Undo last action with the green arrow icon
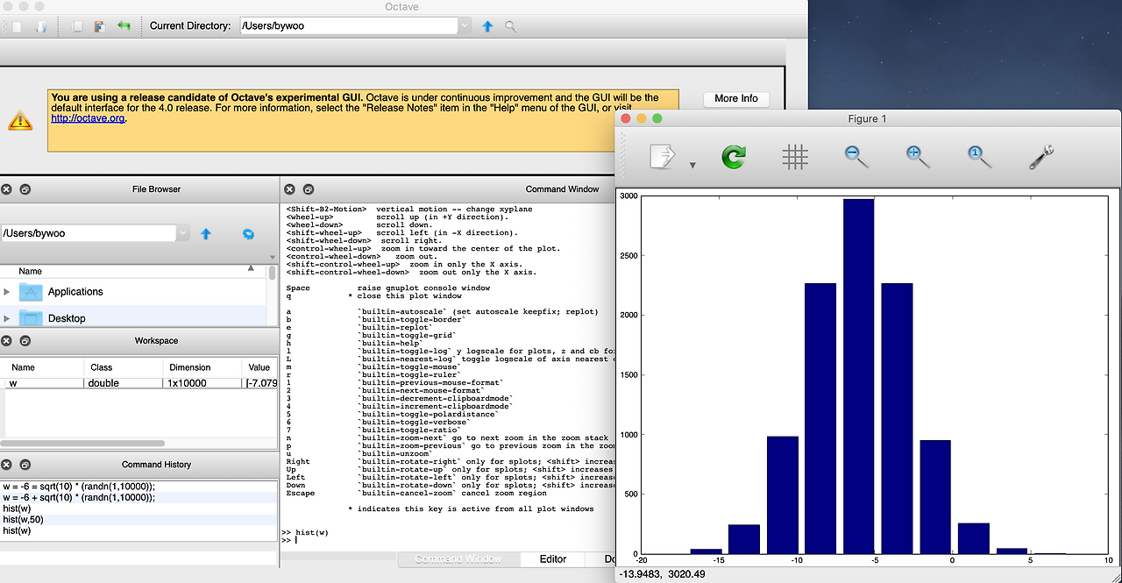Viewport: 1122px width, 583px height. click(x=124, y=26)
